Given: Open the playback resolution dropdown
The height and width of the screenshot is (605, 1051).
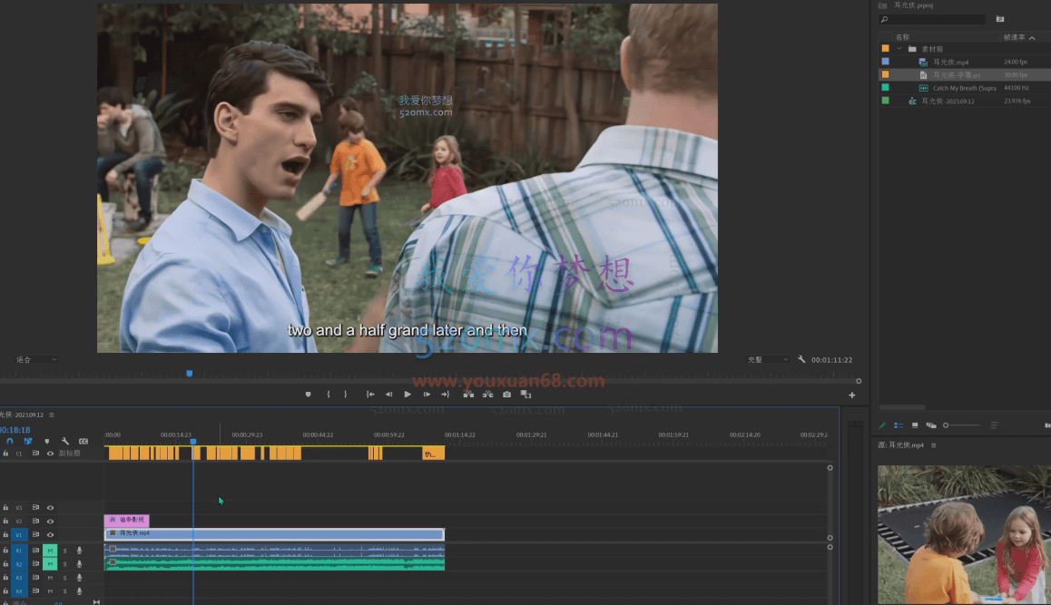Looking at the screenshot, I should pos(768,360).
